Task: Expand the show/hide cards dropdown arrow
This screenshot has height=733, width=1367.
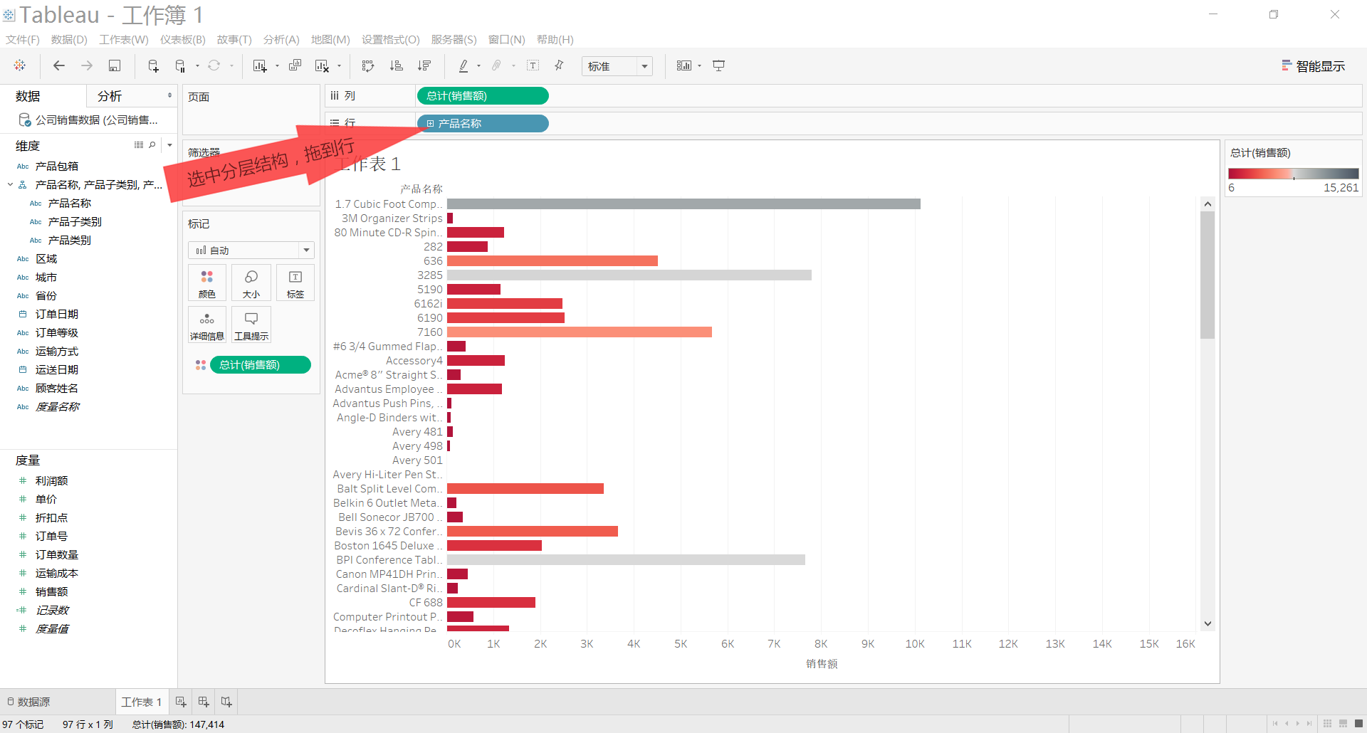Action: click(x=699, y=66)
